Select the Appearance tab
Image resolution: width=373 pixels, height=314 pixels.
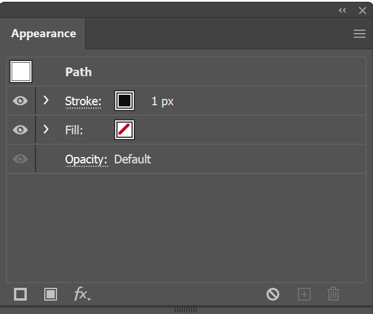point(44,34)
